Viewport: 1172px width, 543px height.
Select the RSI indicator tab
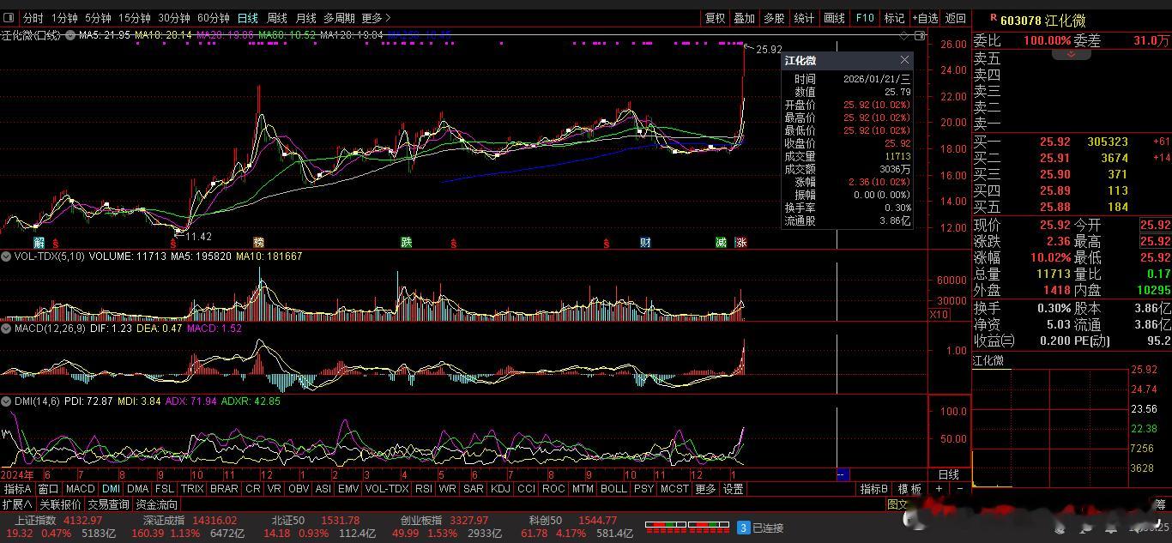423,489
